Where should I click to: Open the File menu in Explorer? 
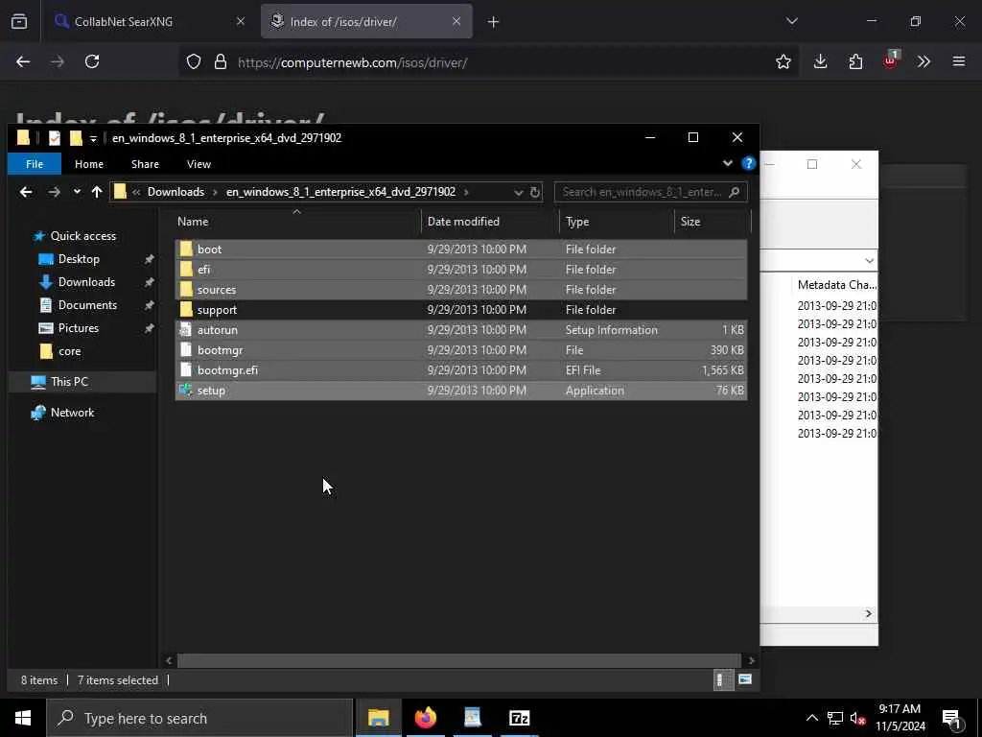coord(35,163)
